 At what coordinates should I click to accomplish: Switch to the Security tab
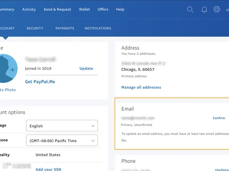pos(35,28)
